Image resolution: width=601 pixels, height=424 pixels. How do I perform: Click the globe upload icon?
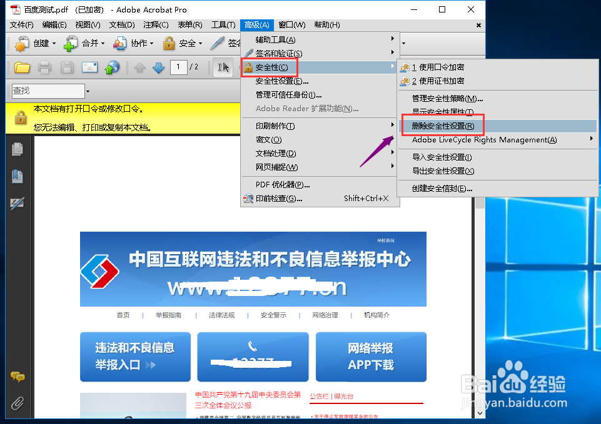click(112, 67)
